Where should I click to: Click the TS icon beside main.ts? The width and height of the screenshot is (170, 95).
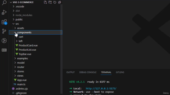15,84
